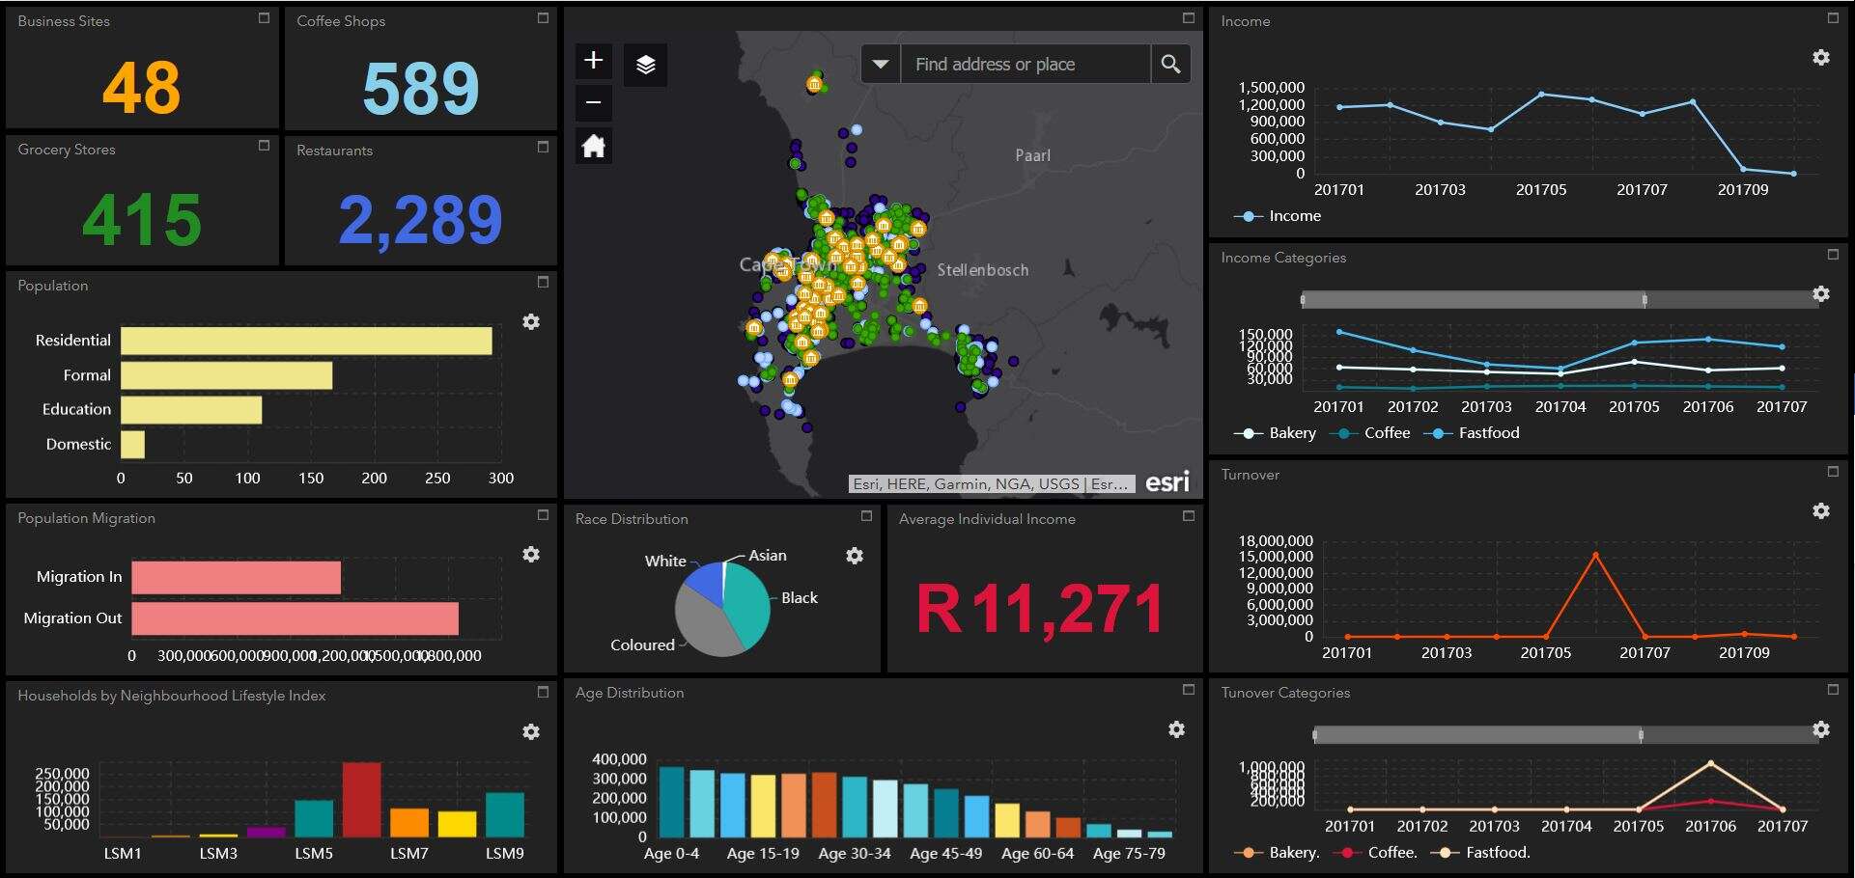This screenshot has height=878, width=1855.
Task: Click the Income Categories range scrollbar
Action: [1473, 300]
